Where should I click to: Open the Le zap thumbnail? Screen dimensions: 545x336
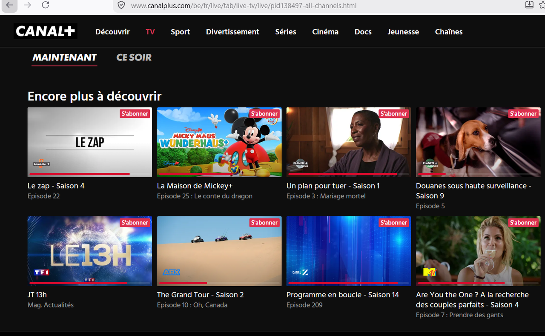pyautogui.click(x=90, y=142)
